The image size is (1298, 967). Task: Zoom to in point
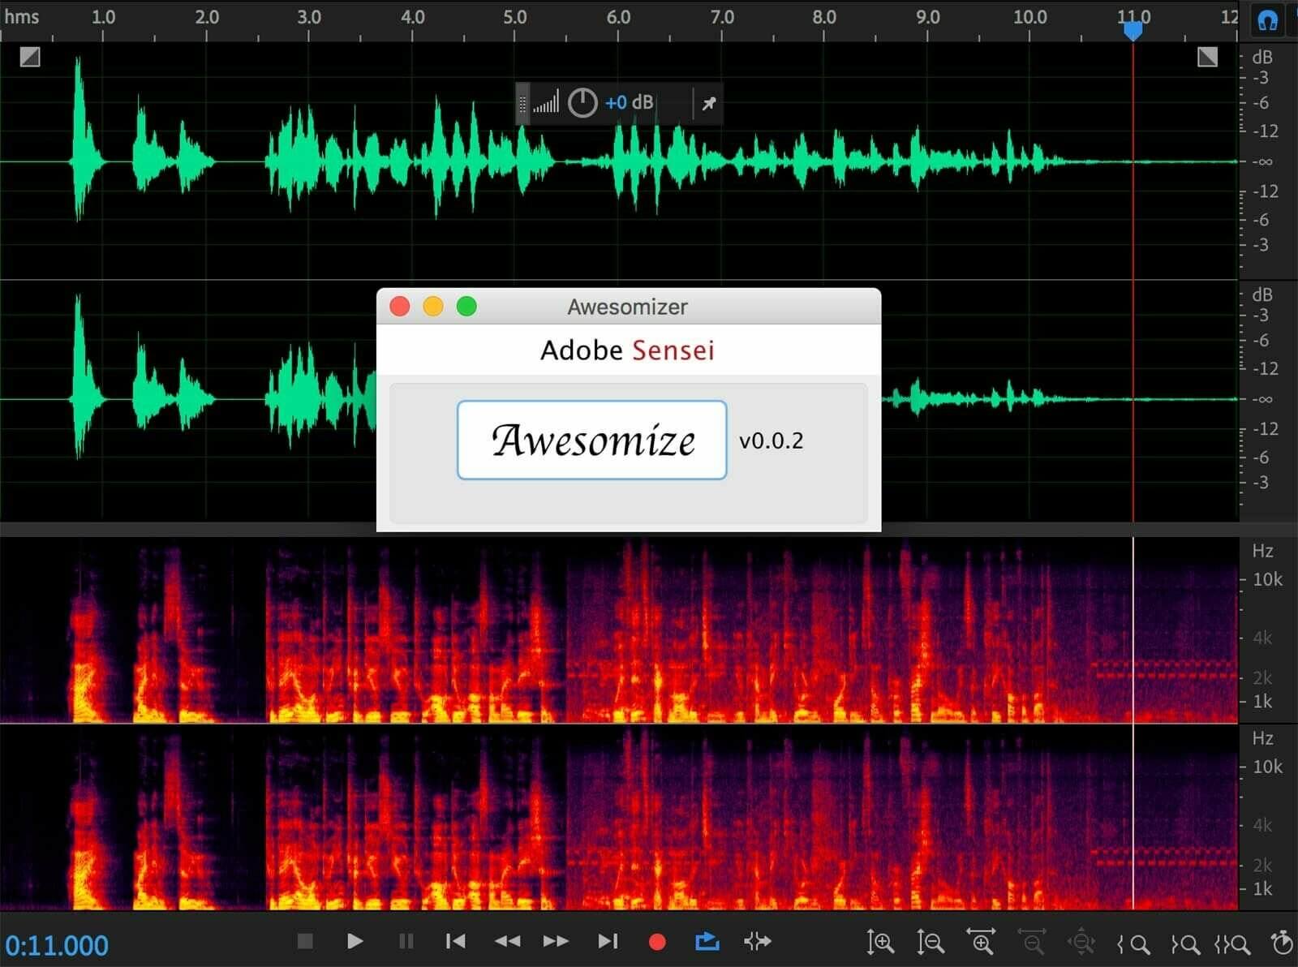[x=1133, y=944]
